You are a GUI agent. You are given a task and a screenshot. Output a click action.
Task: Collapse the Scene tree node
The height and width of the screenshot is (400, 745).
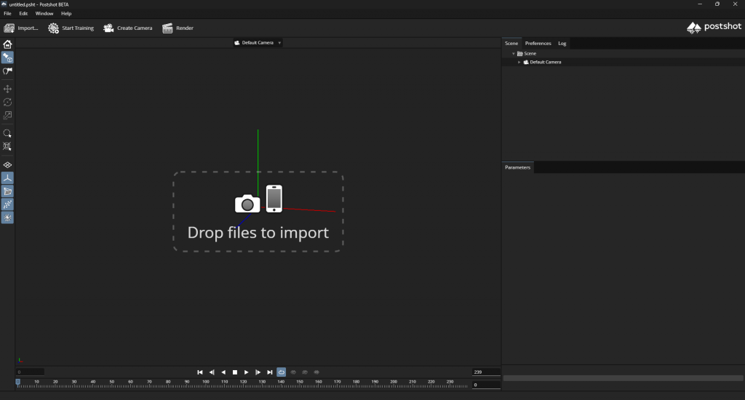(x=513, y=54)
